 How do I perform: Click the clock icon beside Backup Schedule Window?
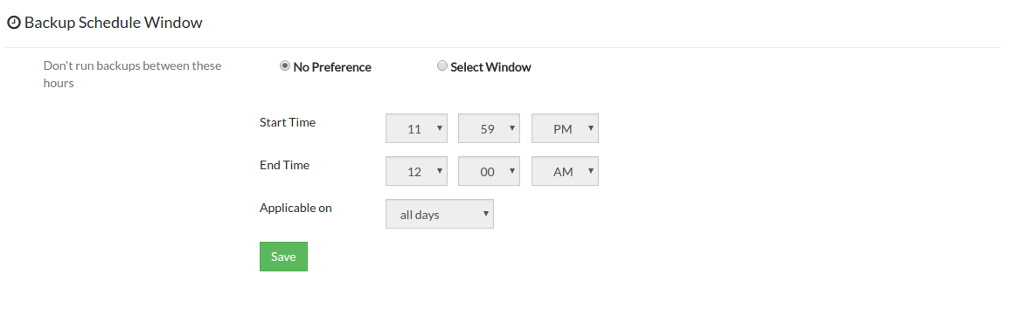point(14,24)
